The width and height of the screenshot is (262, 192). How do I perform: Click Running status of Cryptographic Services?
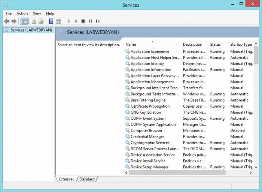click(x=217, y=142)
